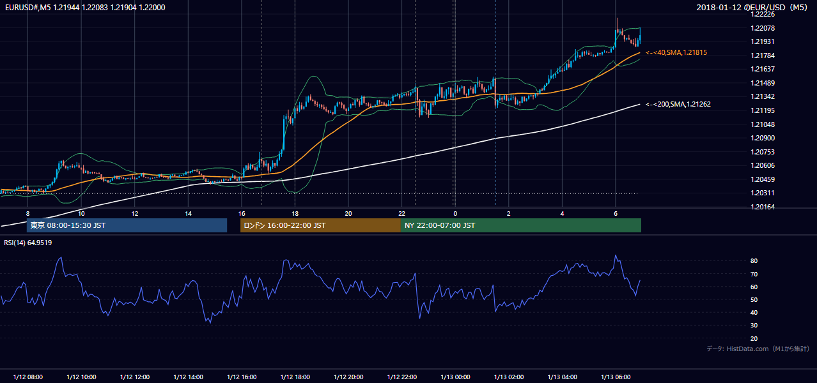The width and height of the screenshot is (817, 383).
Task: Click the 1/13 02:00 time label
Action: 509,377
